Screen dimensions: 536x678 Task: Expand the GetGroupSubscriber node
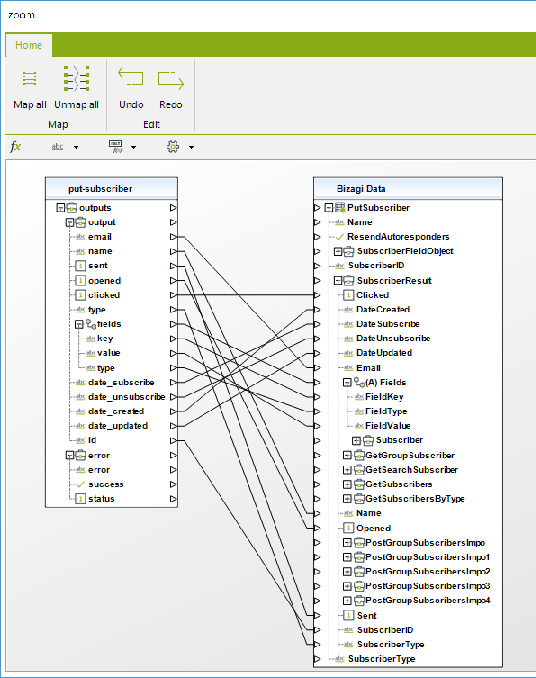pos(347,456)
